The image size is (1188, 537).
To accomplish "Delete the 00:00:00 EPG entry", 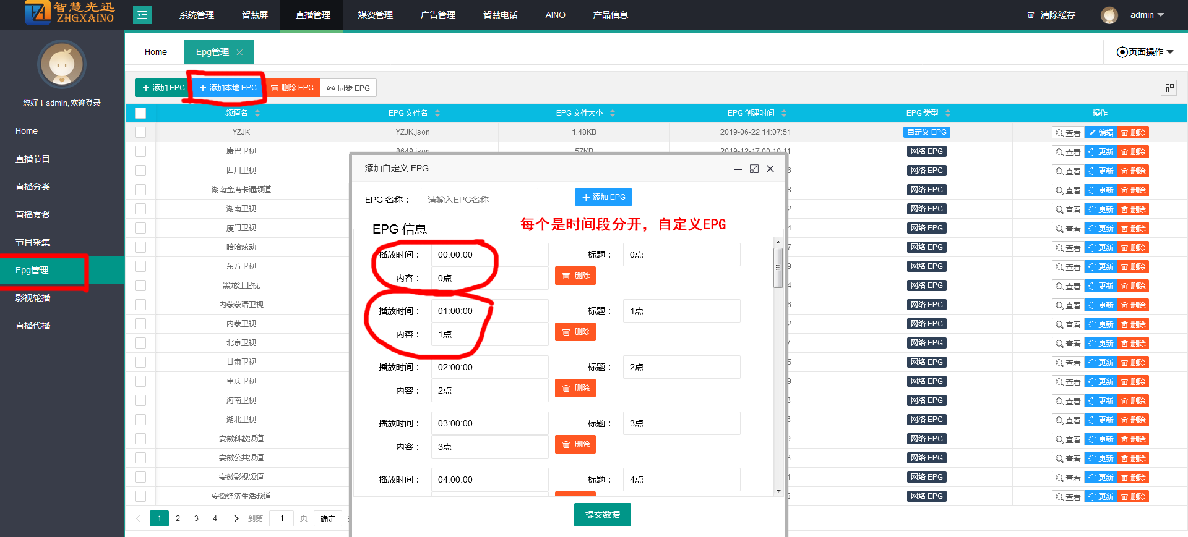I will pyautogui.click(x=575, y=276).
